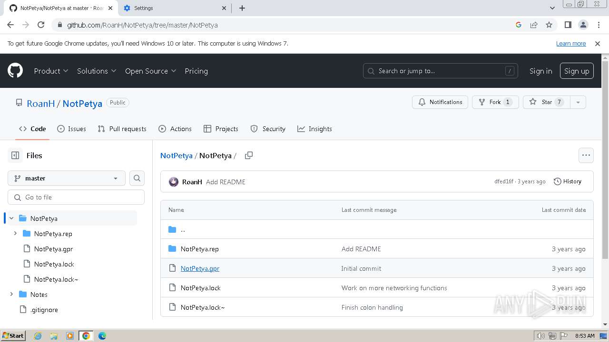The image size is (609, 342).
Task: Open NotPetya.gpr file in list
Action: pyautogui.click(x=200, y=268)
